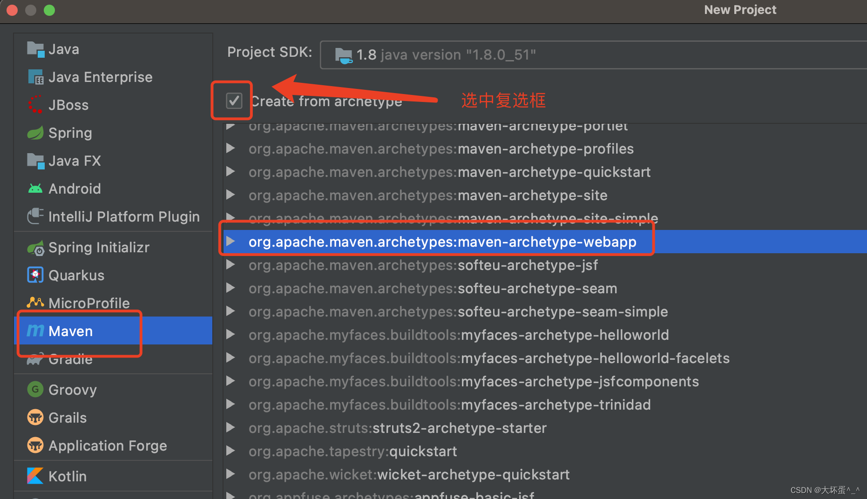Select Android project type
867x499 pixels.
pos(113,189)
